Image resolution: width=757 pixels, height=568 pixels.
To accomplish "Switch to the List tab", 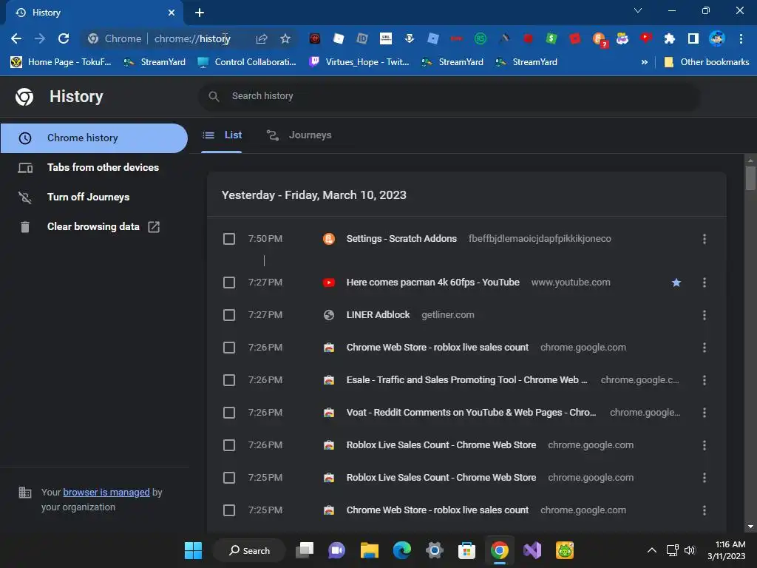I will point(222,135).
